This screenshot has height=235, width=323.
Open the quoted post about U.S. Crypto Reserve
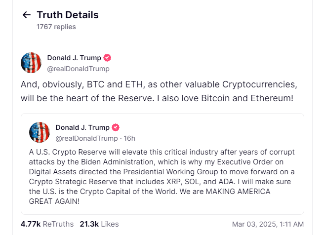click(162, 173)
